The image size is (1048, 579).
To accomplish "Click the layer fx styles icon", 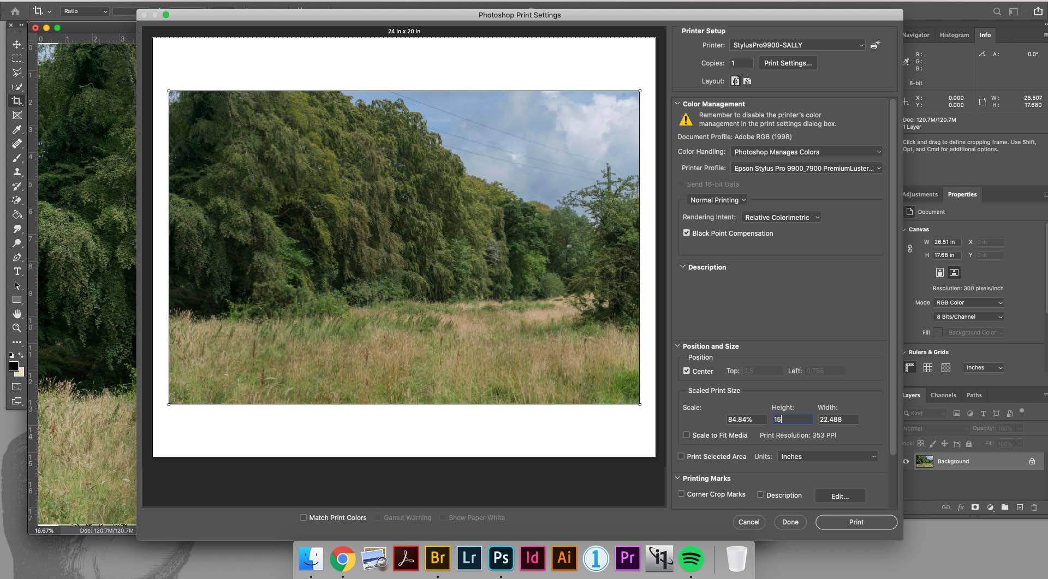I will (x=961, y=507).
